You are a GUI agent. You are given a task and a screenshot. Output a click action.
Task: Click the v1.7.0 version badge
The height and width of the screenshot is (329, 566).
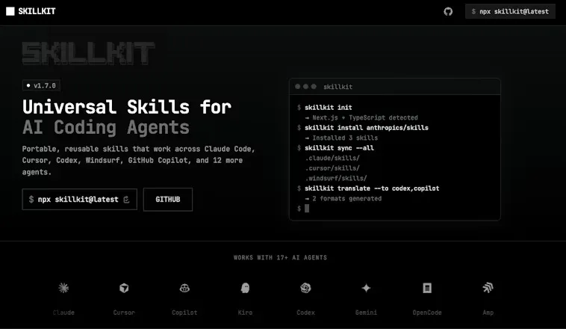pyautogui.click(x=41, y=85)
